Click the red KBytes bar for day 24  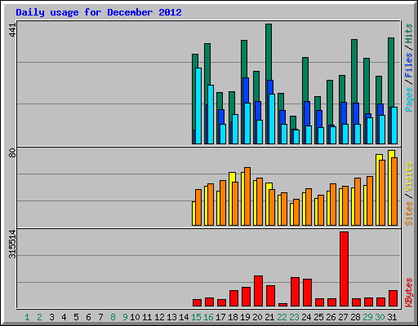(307, 293)
